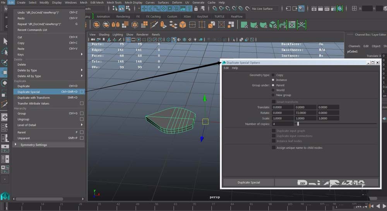Open the Delete All by Type submenu
Viewport: 387px width, 211px height.
pos(49,76)
